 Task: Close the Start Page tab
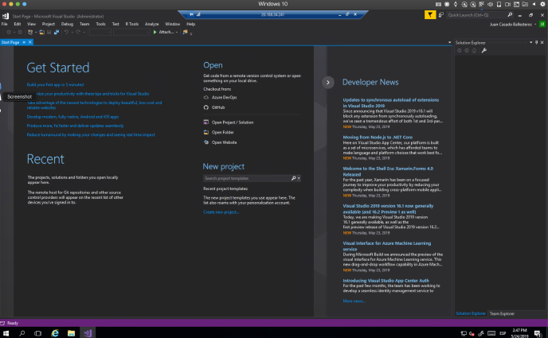click(30, 42)
